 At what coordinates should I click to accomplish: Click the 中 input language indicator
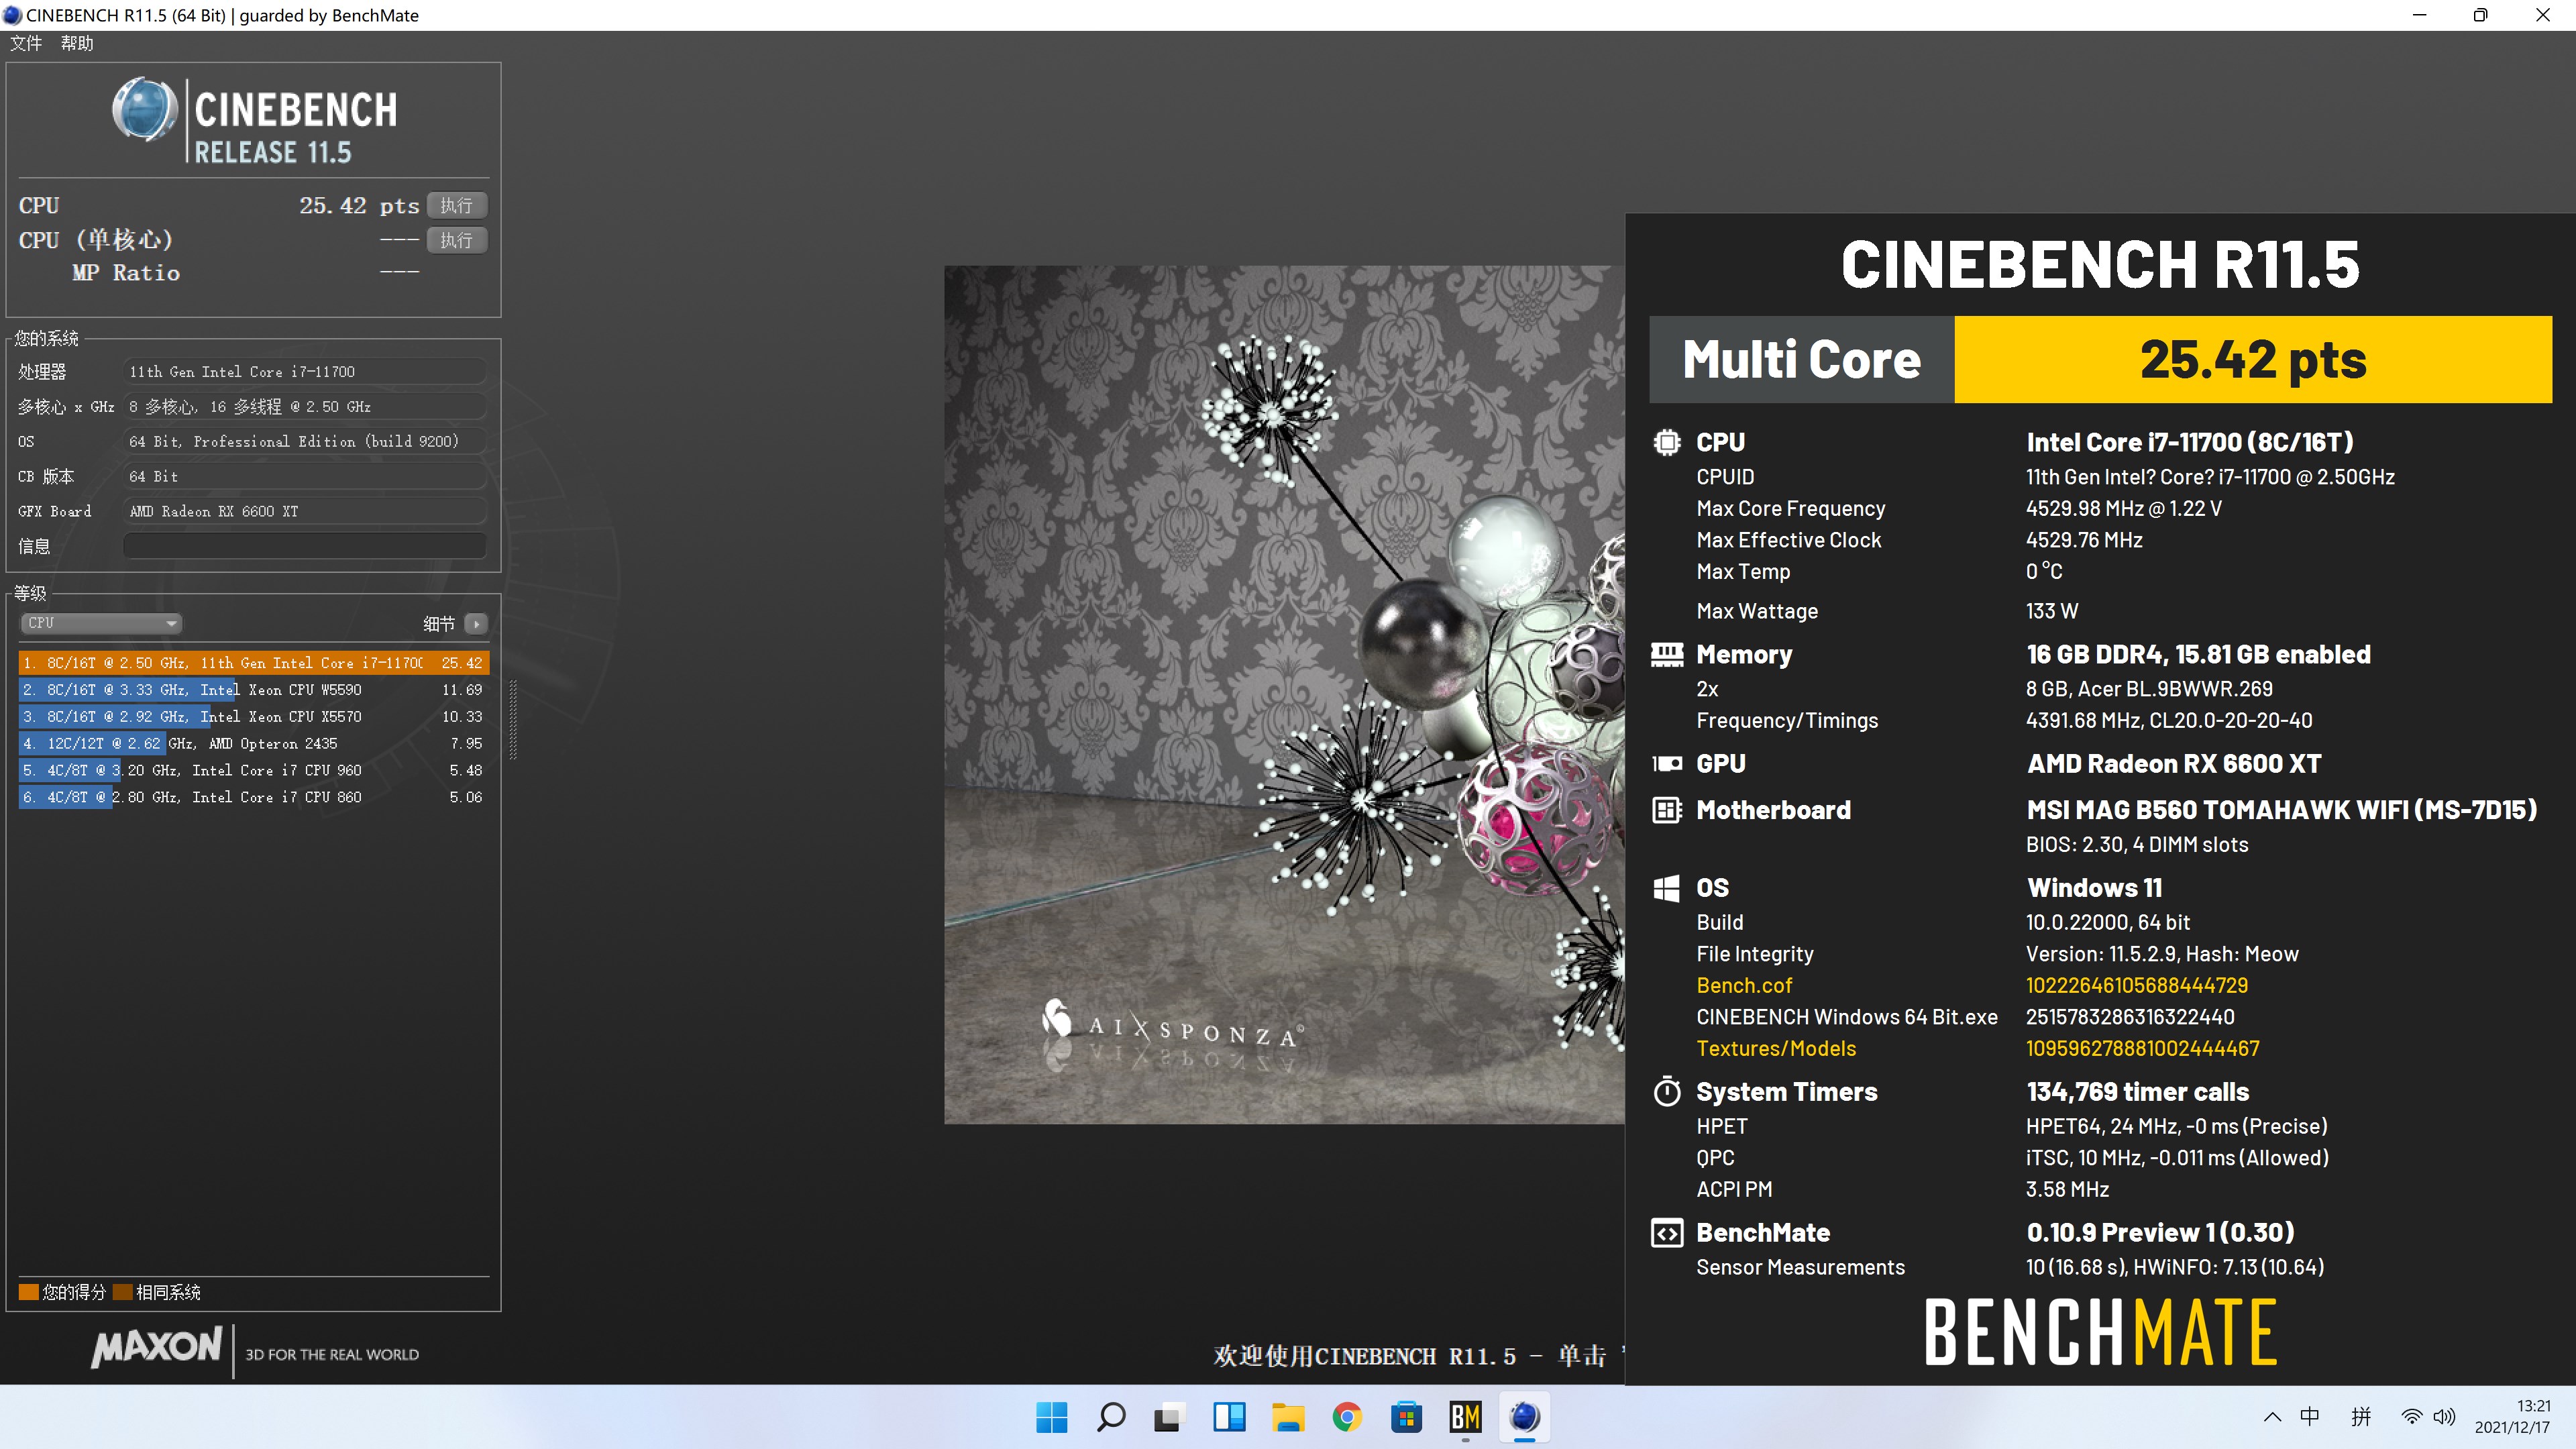coord(2310,1417)
